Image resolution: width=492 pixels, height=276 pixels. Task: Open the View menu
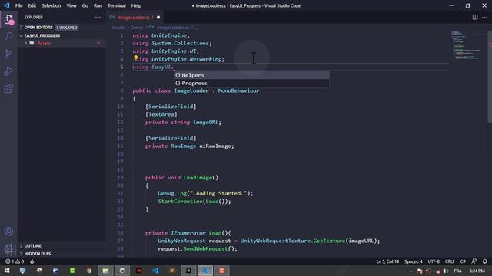[x=71, y=5]
